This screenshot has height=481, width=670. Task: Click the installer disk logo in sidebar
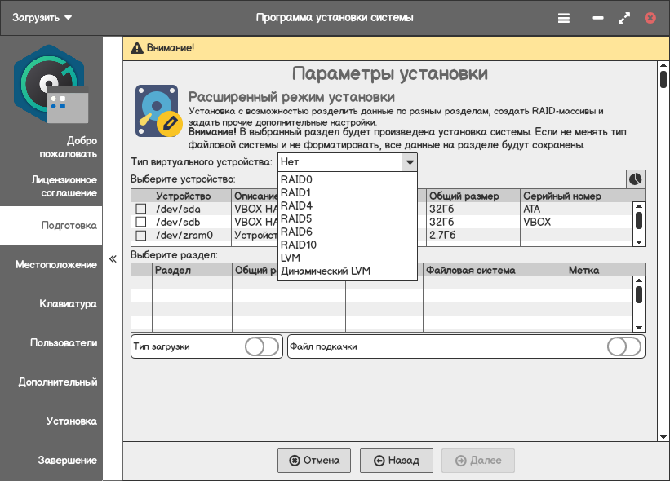click(x=51, y=84)
